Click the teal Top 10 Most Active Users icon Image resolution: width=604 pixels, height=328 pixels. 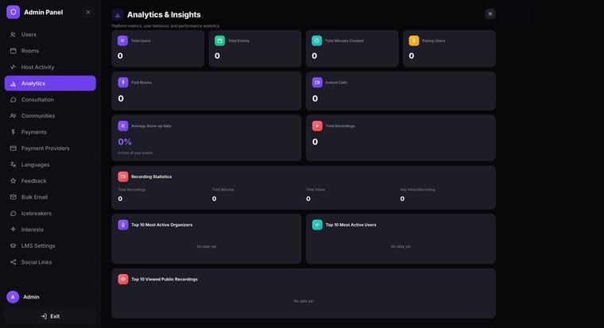pyautogui.click(x=317, y=225)
